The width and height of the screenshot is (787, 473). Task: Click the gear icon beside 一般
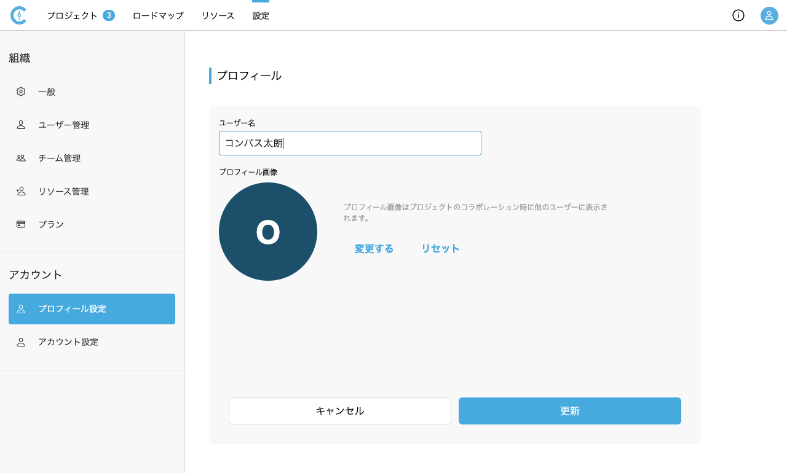(21, 92)
